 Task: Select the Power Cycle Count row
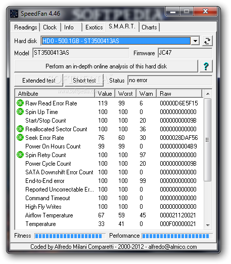coord(109,164)
